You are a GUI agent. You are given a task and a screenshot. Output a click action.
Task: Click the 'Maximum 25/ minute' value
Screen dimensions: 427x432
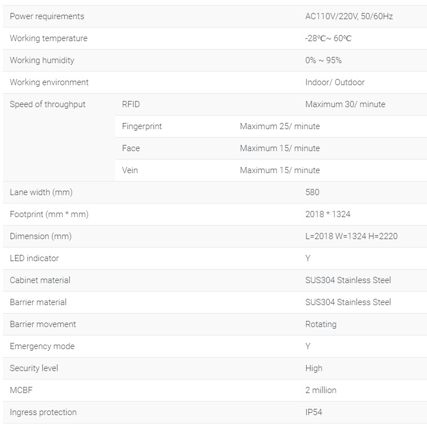pos(280,126)
